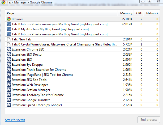Select the Tab: 0 My Articles row
The image size is (163, 125).
coord(83,29)
